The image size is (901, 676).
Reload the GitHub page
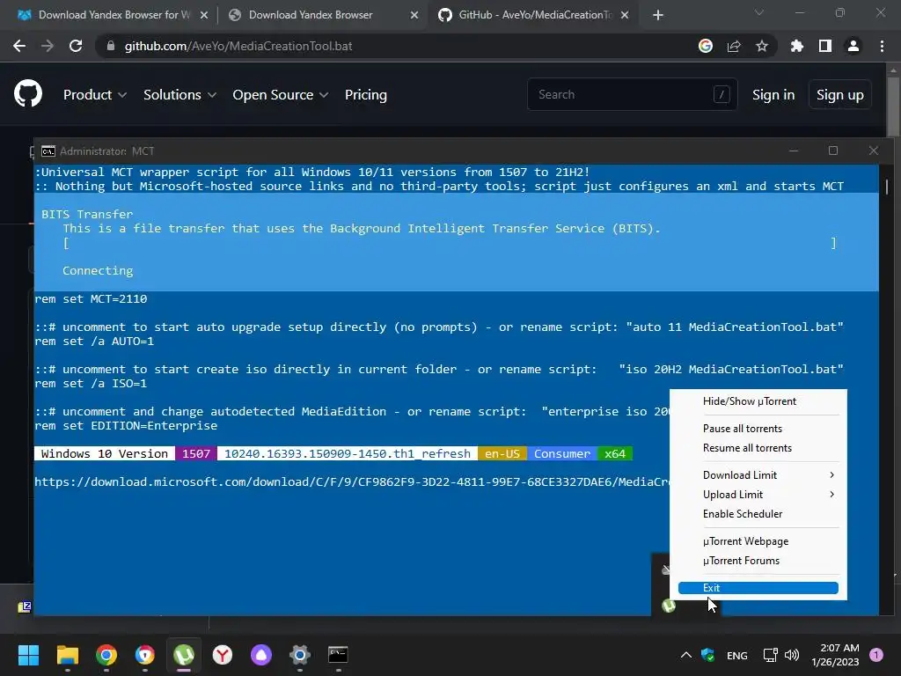[x=76, y=46]
